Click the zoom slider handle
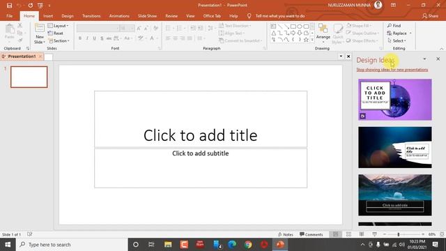 point(399,234)
